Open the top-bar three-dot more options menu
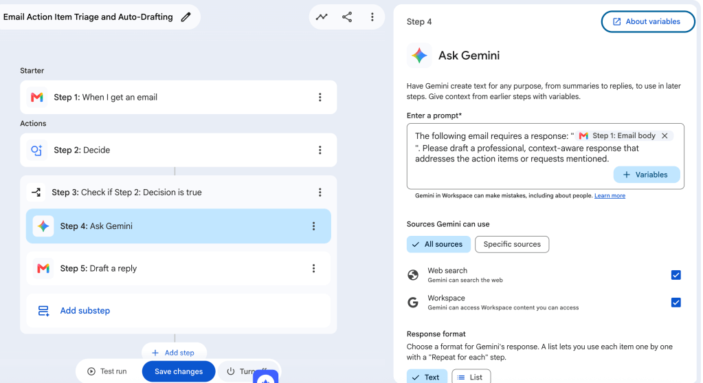Image resolution: width=703 pixels, height=383 pixels. [x=372, y=17]
